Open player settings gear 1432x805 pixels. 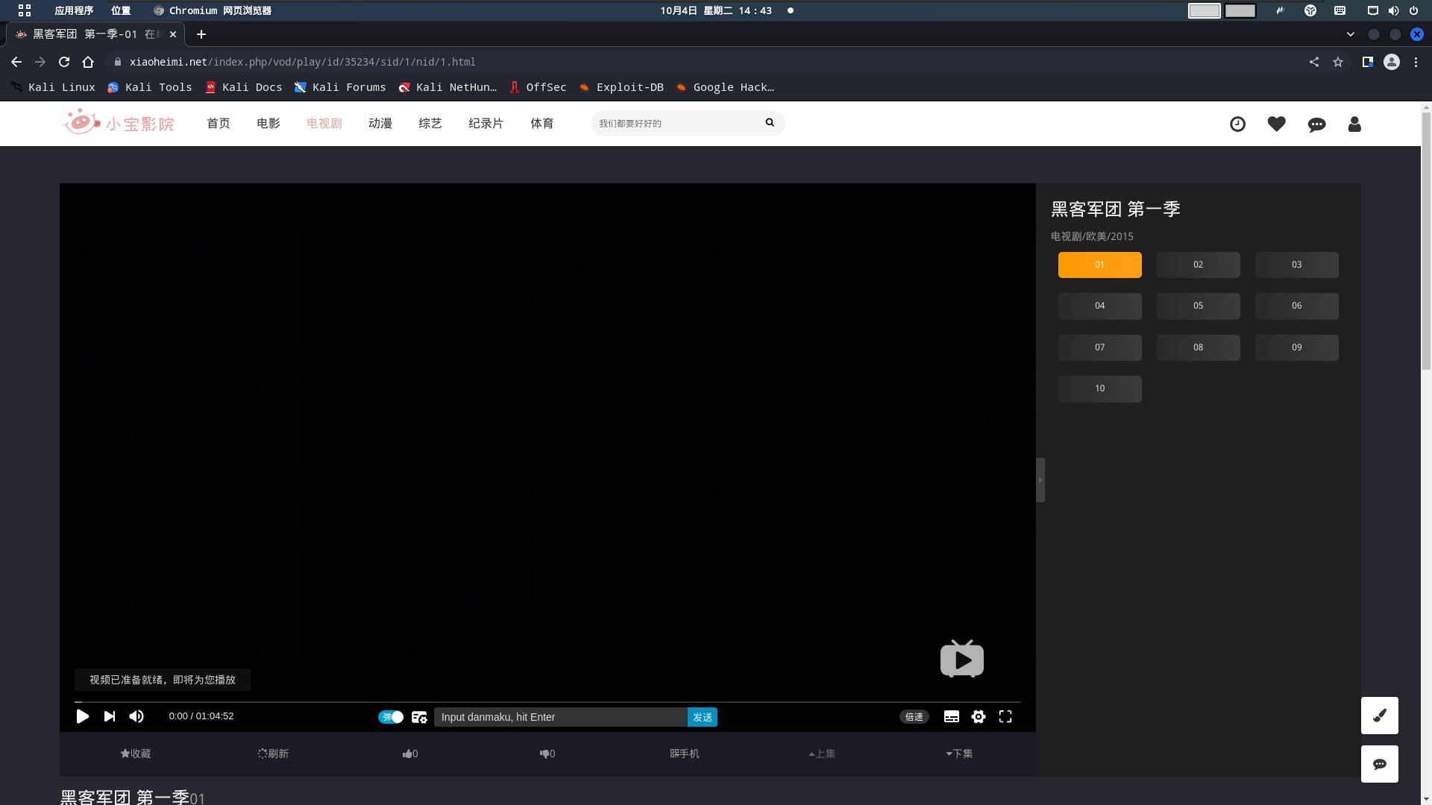(x=979, y=716)
